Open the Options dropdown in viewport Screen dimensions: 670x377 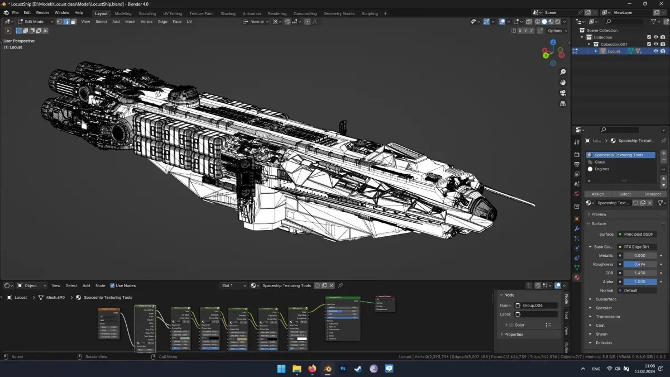click(x=557, y=31)
